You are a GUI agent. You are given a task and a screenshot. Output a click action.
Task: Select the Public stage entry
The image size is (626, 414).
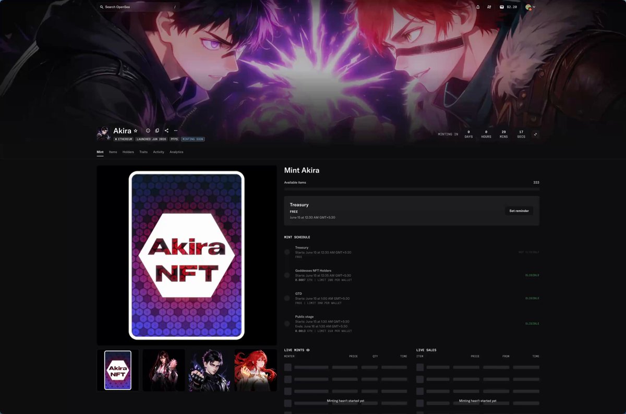412,323
